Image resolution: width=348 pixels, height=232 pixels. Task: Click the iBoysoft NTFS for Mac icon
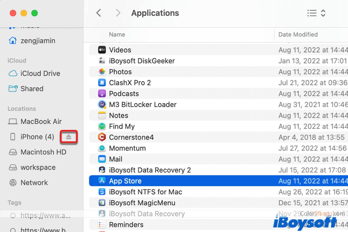coord(102,192)
